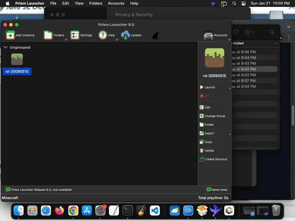Open the instance Folder from sidebar
The image size is (295, 221).
click(207, 125)
